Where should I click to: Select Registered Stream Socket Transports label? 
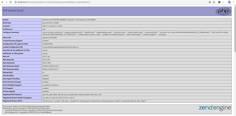(17, 98)
